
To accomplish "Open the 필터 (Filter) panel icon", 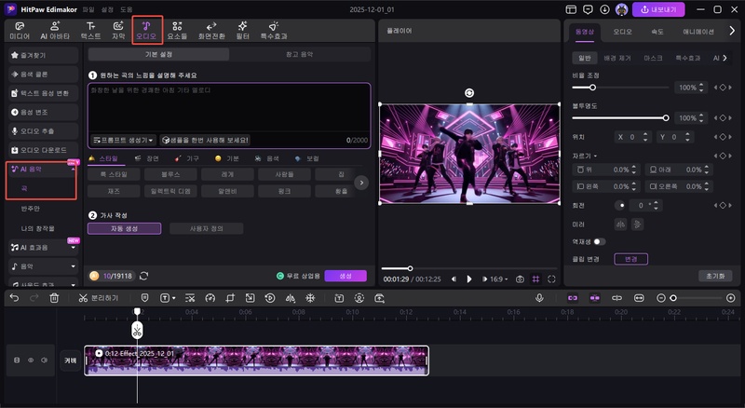I will (x=241, y=30).
